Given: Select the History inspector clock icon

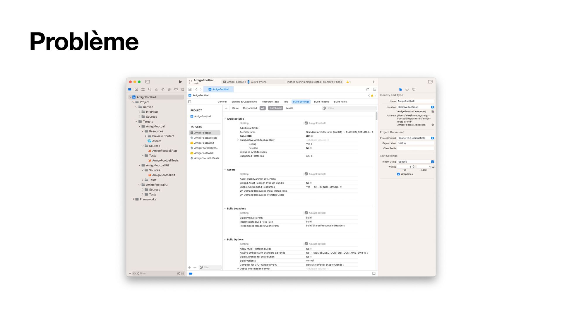Looking at the screenshot, I should [x=407, y=89].
